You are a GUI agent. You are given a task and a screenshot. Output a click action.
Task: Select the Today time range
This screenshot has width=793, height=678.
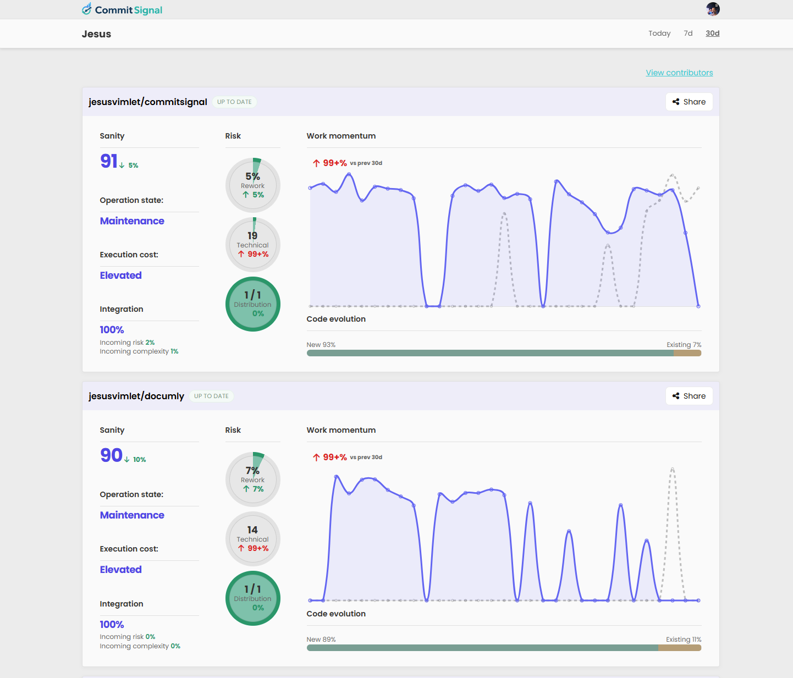[659, 34]
